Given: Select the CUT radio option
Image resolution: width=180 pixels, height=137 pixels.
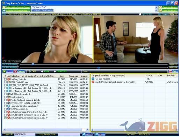Looking at the screenshot, I should point(30,71).
